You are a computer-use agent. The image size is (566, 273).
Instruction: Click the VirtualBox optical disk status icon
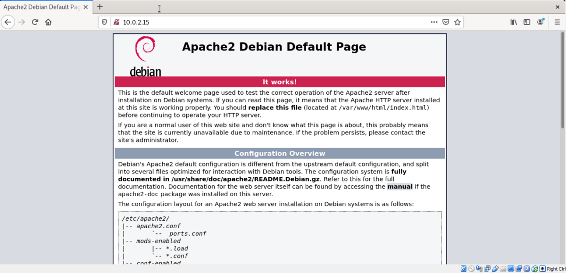coord(471,269)
